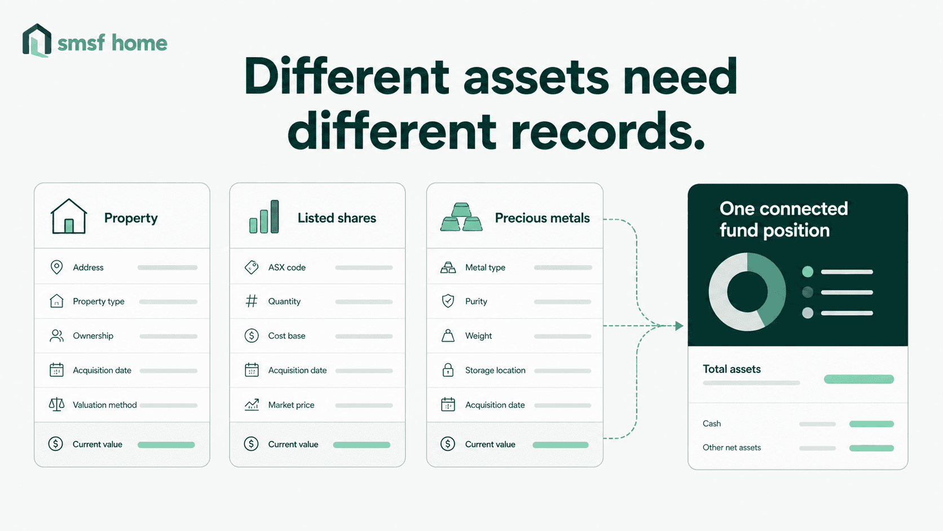This screenshot has height=531, width=943.
Task: Click the calendar icon in Precious metals card
Action: [448, 405]
